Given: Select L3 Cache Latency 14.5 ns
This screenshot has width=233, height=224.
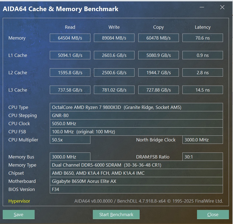Looking at the screenshot, I should tap(202, 90).
